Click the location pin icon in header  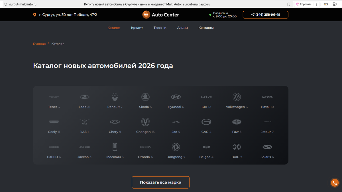tap(35, 15)
